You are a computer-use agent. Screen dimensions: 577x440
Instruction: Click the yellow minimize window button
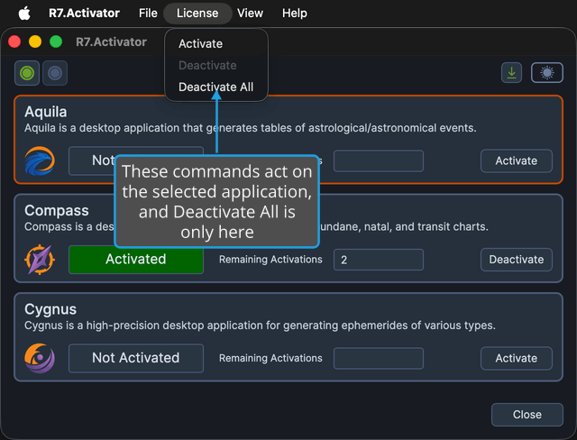[35, 41]
